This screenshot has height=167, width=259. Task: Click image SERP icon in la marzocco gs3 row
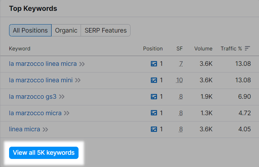pyautogui.click(x=154, y=97)
